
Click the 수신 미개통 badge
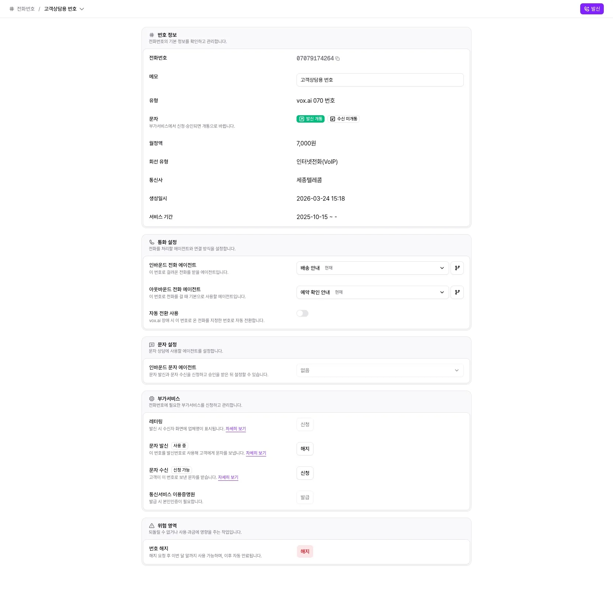tap(343, 119)
